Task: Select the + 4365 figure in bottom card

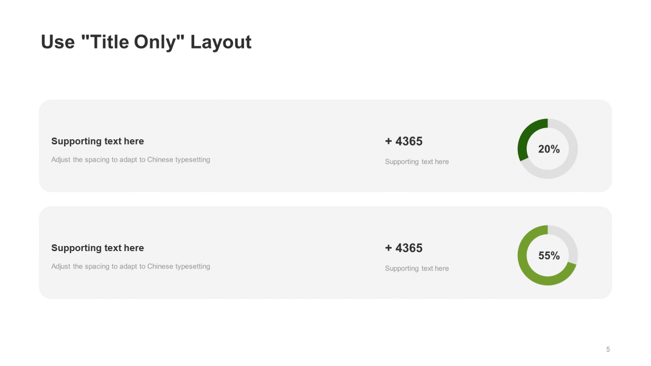Action: coord(404,248)
